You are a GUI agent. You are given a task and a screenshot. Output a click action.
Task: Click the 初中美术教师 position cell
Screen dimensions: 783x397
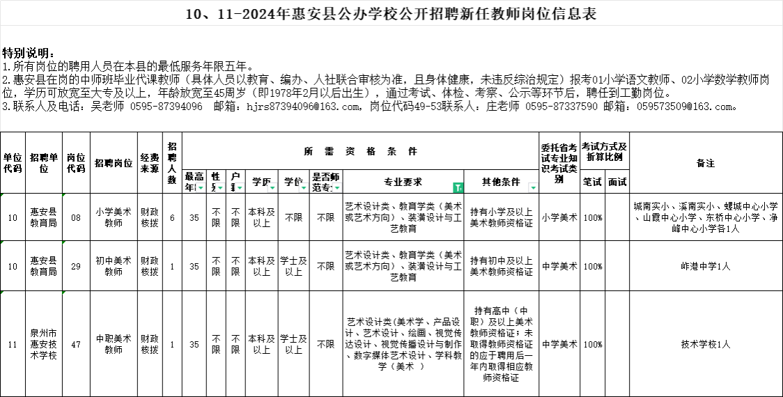tap(114, 266)
